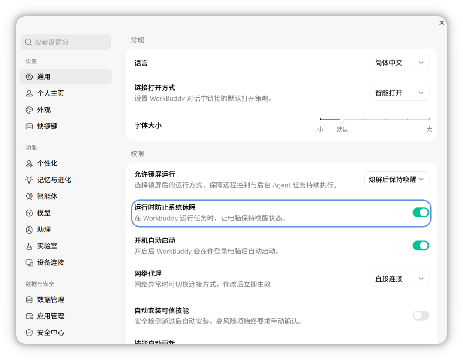Screen dimensions: 463x360
Task: Open 快捷键 settings page
Action: [x=66, y=126]
